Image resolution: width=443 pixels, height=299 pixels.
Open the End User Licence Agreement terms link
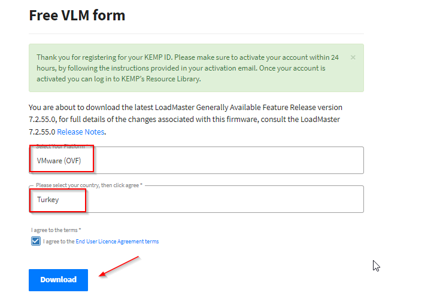pyautogui.click(x=117, y=242)
